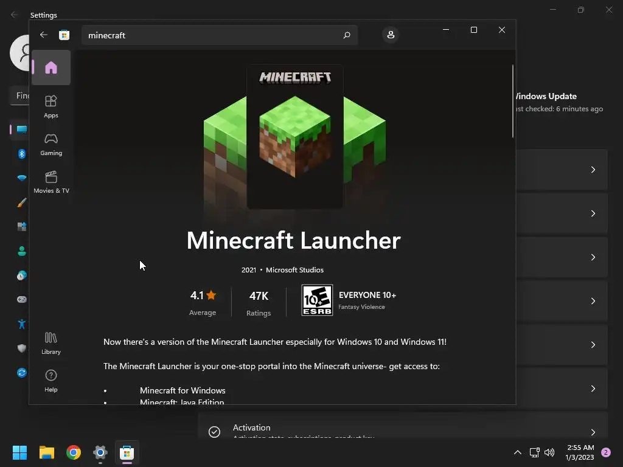The width and height of the screenshot is (623, 467).
Task: Select Bluetooth in Settings sidebar
Action: point(21,154)
